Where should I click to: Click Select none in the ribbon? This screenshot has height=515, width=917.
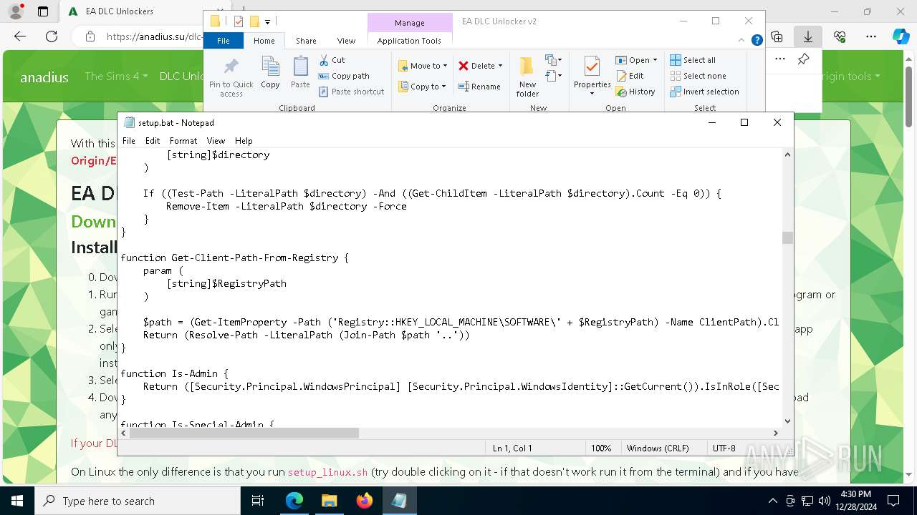698,76
